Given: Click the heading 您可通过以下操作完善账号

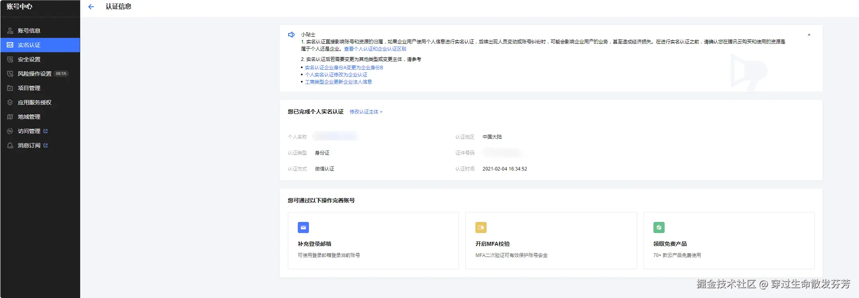Looking at the screenshot, I should (x=321, y=201).
